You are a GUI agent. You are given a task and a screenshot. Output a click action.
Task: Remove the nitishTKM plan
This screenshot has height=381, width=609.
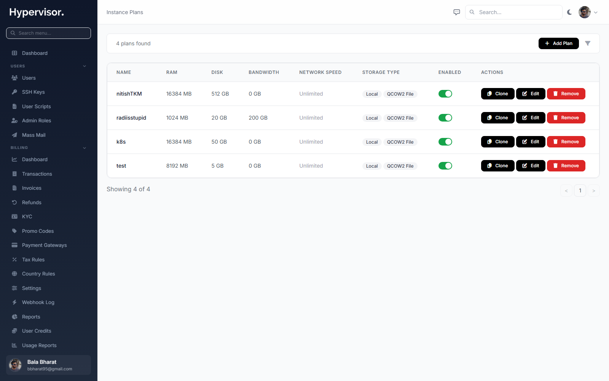click(x=566, y=94)
